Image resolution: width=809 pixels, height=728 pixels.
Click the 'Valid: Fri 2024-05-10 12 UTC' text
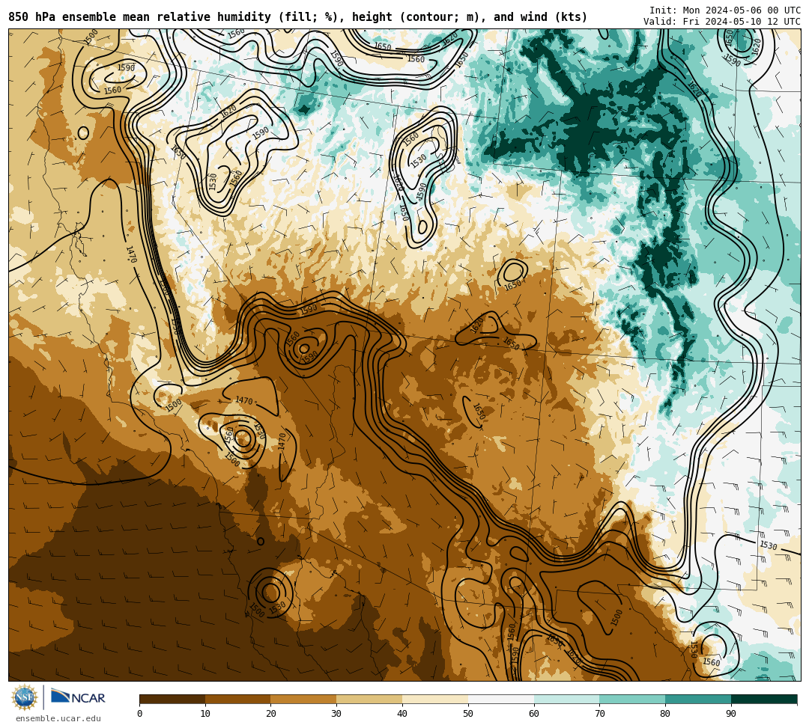point(722,22)
